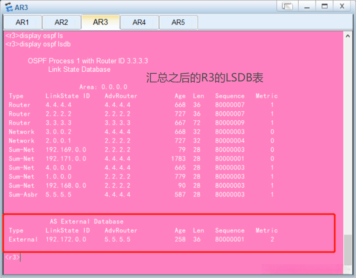Click the 'Metric' header in Area table
This screenshot has width=356, height=278.
[x=267, y=96]
